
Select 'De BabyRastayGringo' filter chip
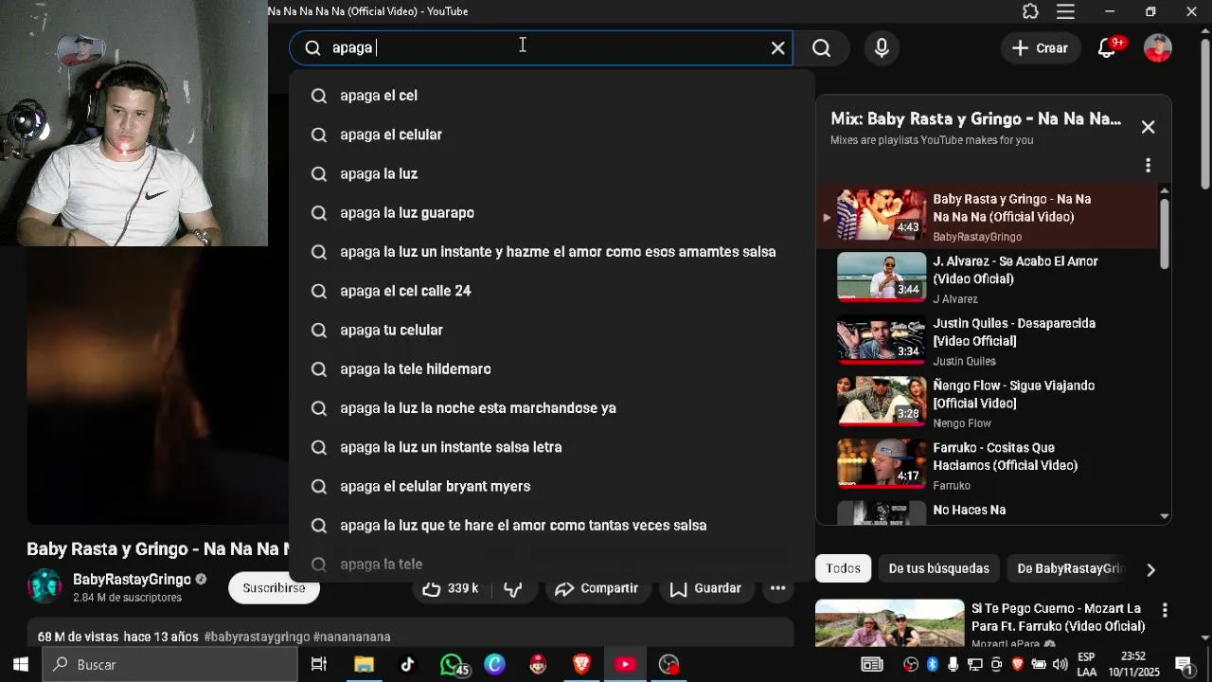(x=1070, y=568)
